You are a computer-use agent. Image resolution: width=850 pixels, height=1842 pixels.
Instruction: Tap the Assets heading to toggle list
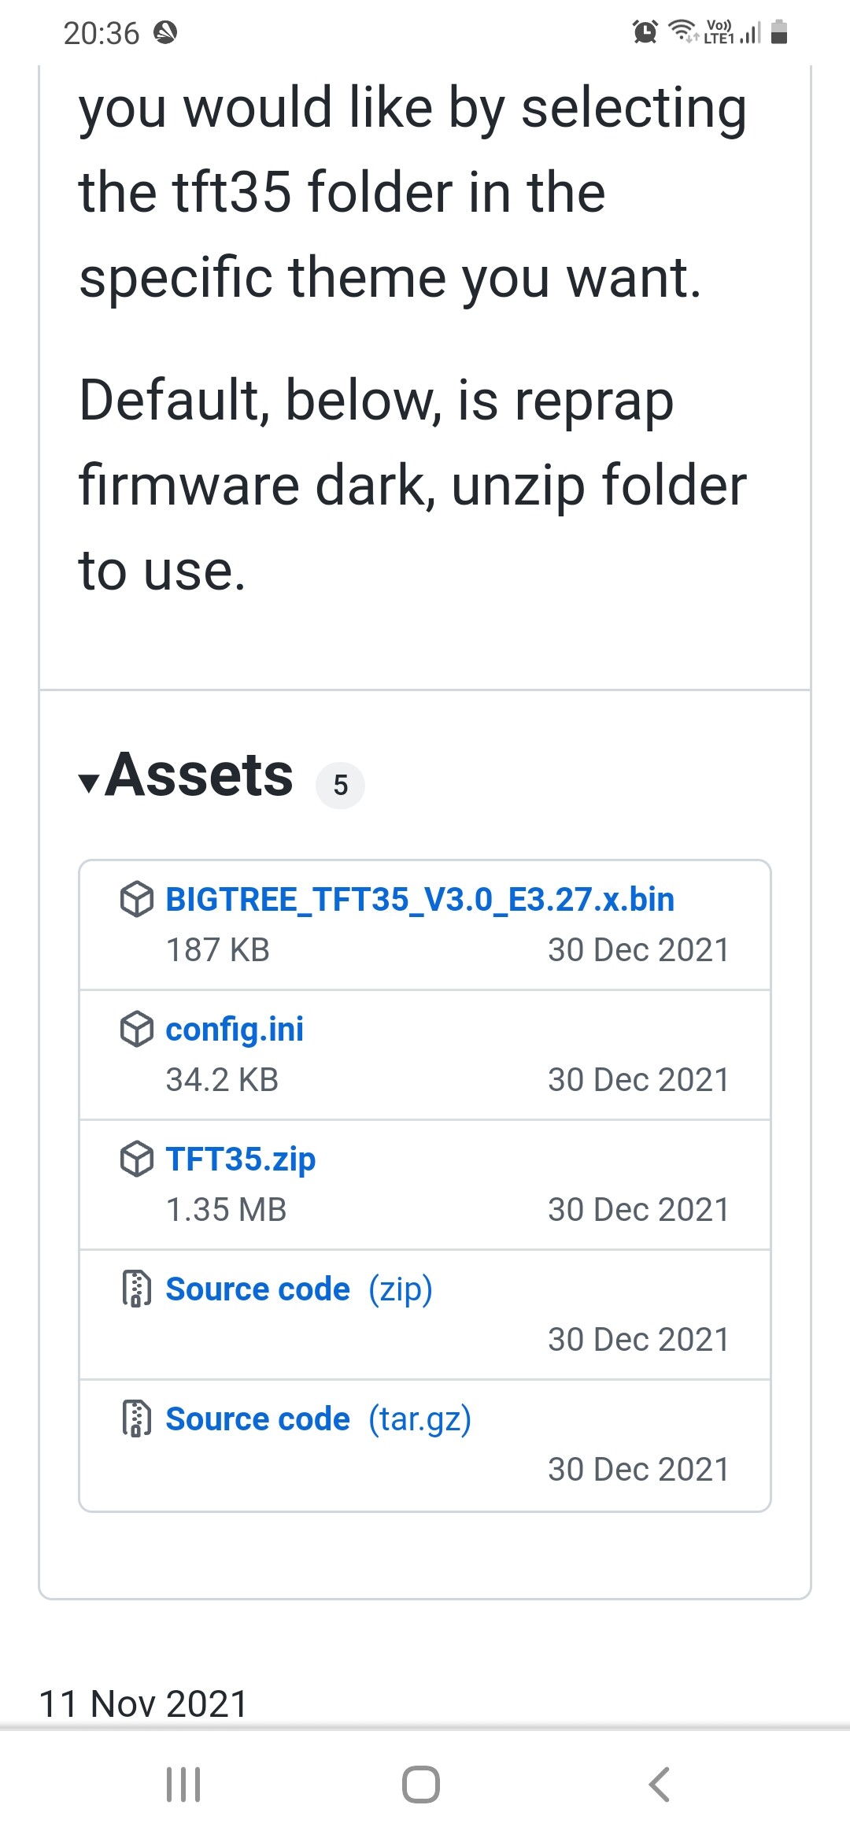(199, 775)
